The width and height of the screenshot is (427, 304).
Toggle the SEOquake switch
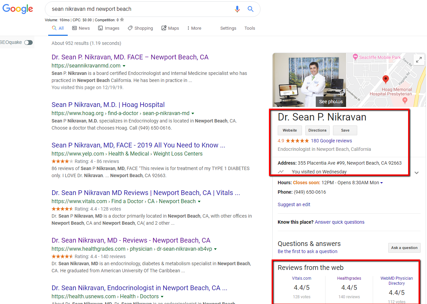tap(28, 43)
